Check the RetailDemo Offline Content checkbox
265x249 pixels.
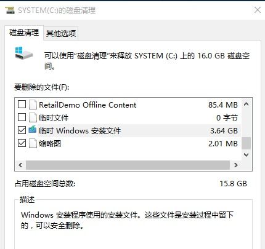[x=22, y=105]
